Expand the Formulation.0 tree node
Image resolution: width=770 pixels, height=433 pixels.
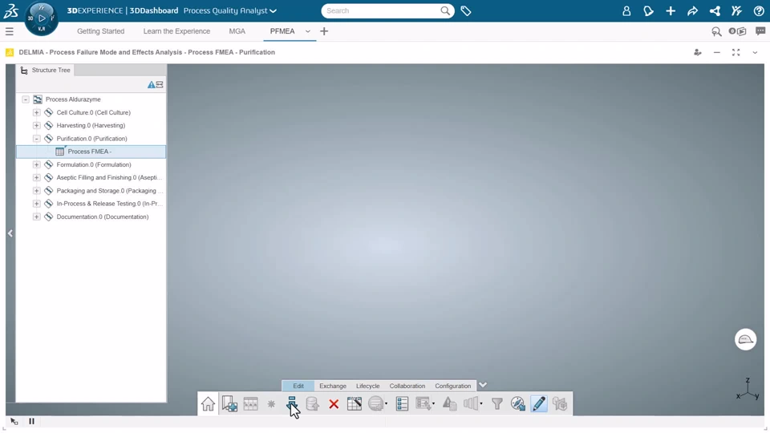click(x=36, y=164)
